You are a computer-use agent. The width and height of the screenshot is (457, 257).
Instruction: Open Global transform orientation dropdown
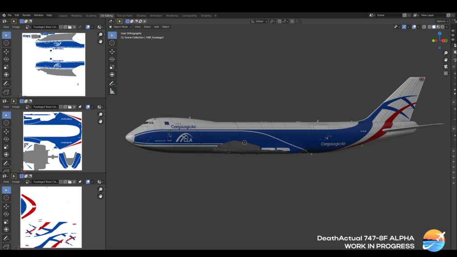[259, 21]
